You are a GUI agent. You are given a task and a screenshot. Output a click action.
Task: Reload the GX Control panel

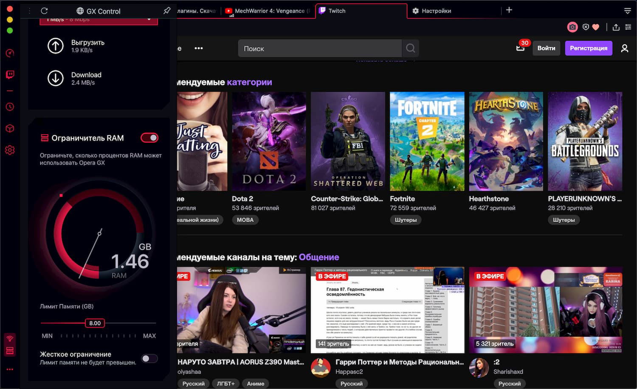(x=44, y=11)
